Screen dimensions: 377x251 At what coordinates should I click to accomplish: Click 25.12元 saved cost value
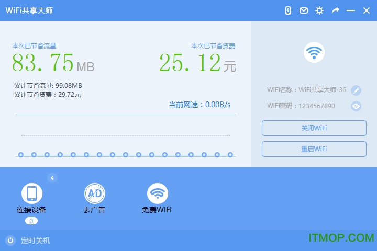click(197, 63)
